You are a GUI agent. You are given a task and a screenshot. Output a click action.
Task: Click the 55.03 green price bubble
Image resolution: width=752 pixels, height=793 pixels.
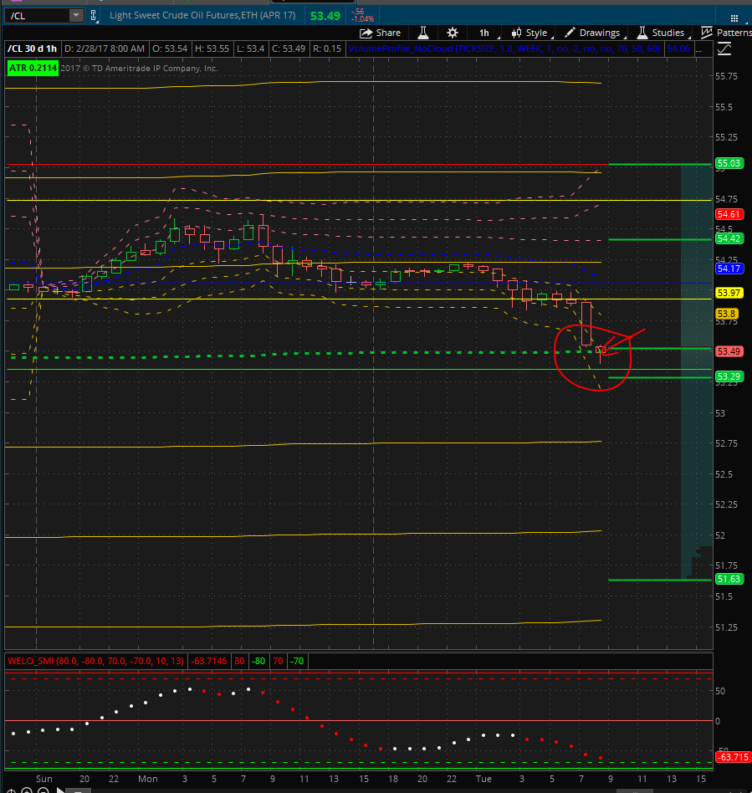point(729,163)
